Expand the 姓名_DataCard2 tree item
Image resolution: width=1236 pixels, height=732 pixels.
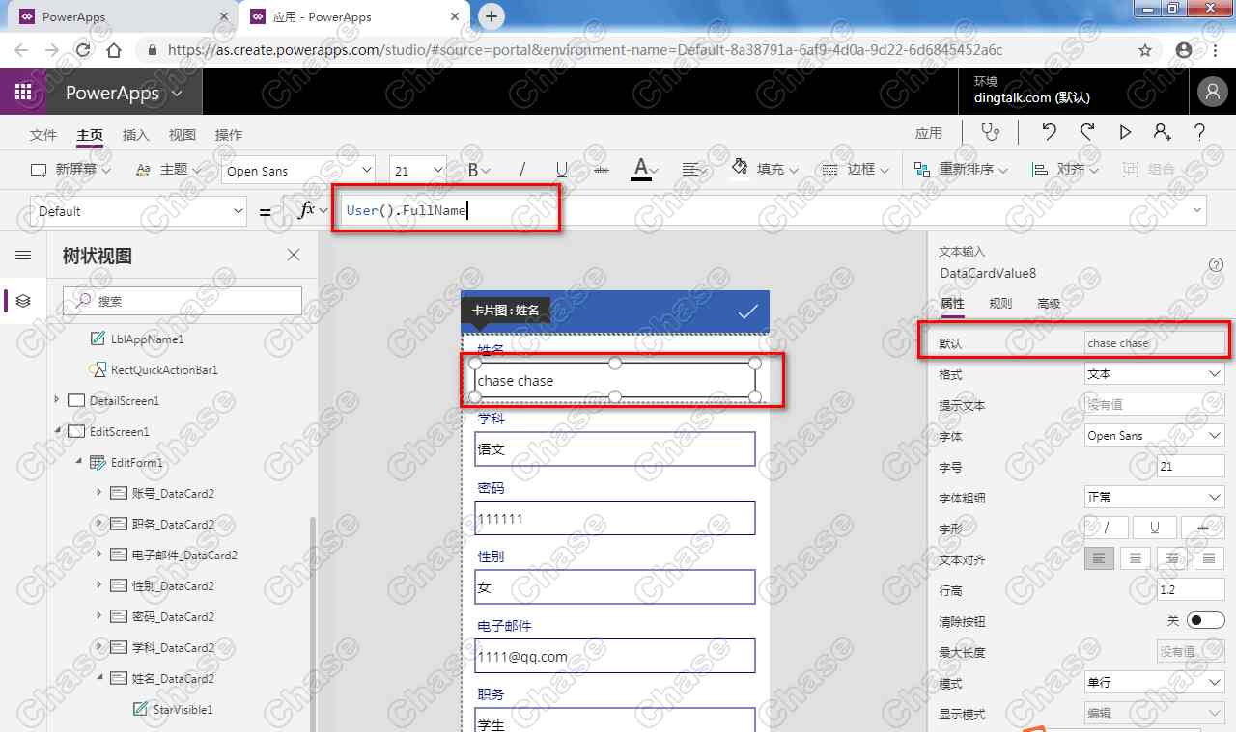click(99, 678)
